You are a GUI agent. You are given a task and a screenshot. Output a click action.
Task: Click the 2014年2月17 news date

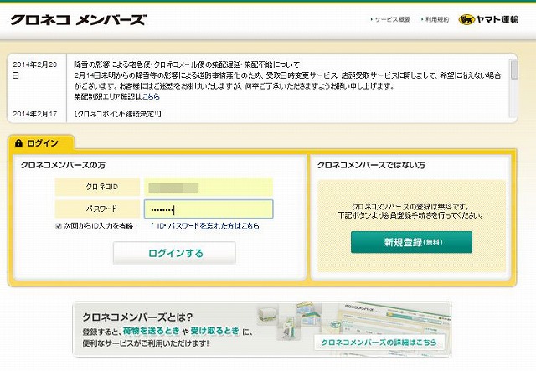(x=34, y=114)
